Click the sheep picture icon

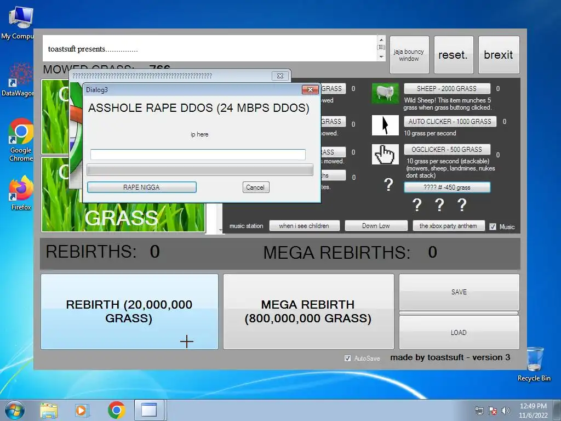385,93
